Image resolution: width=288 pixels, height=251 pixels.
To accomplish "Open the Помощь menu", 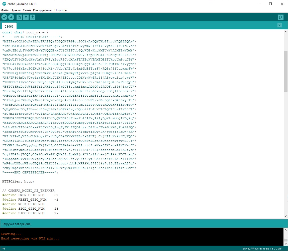I will 60,10.
